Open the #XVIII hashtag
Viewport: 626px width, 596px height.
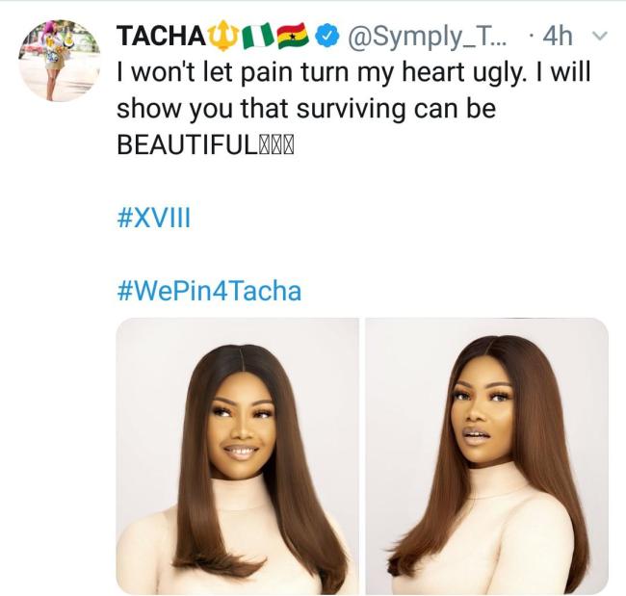click(x=154, y=218)
